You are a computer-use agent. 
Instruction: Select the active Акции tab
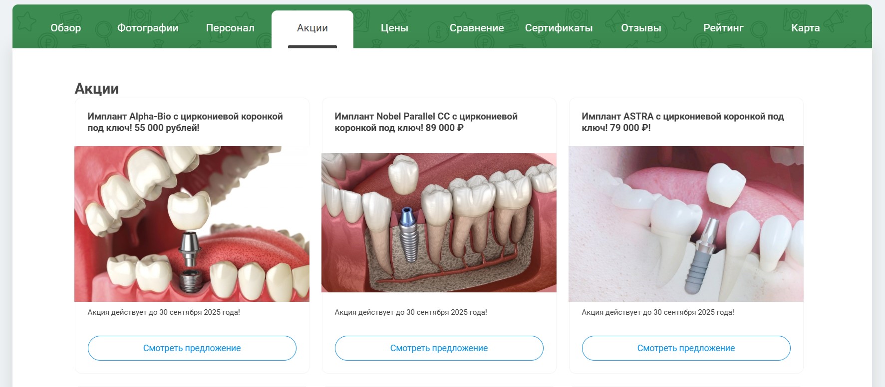tap(312, 28)
